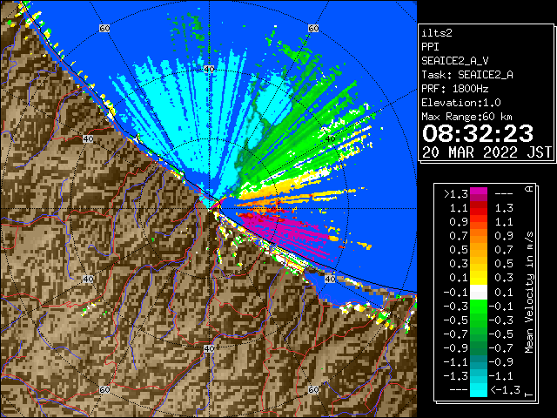Click the "60" ring label in southeast

(x=313, y=389)
